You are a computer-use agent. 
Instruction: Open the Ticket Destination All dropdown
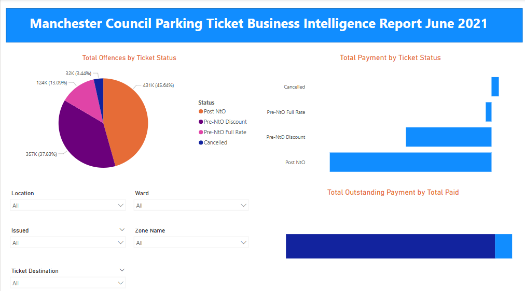click(x=68, y=283)
